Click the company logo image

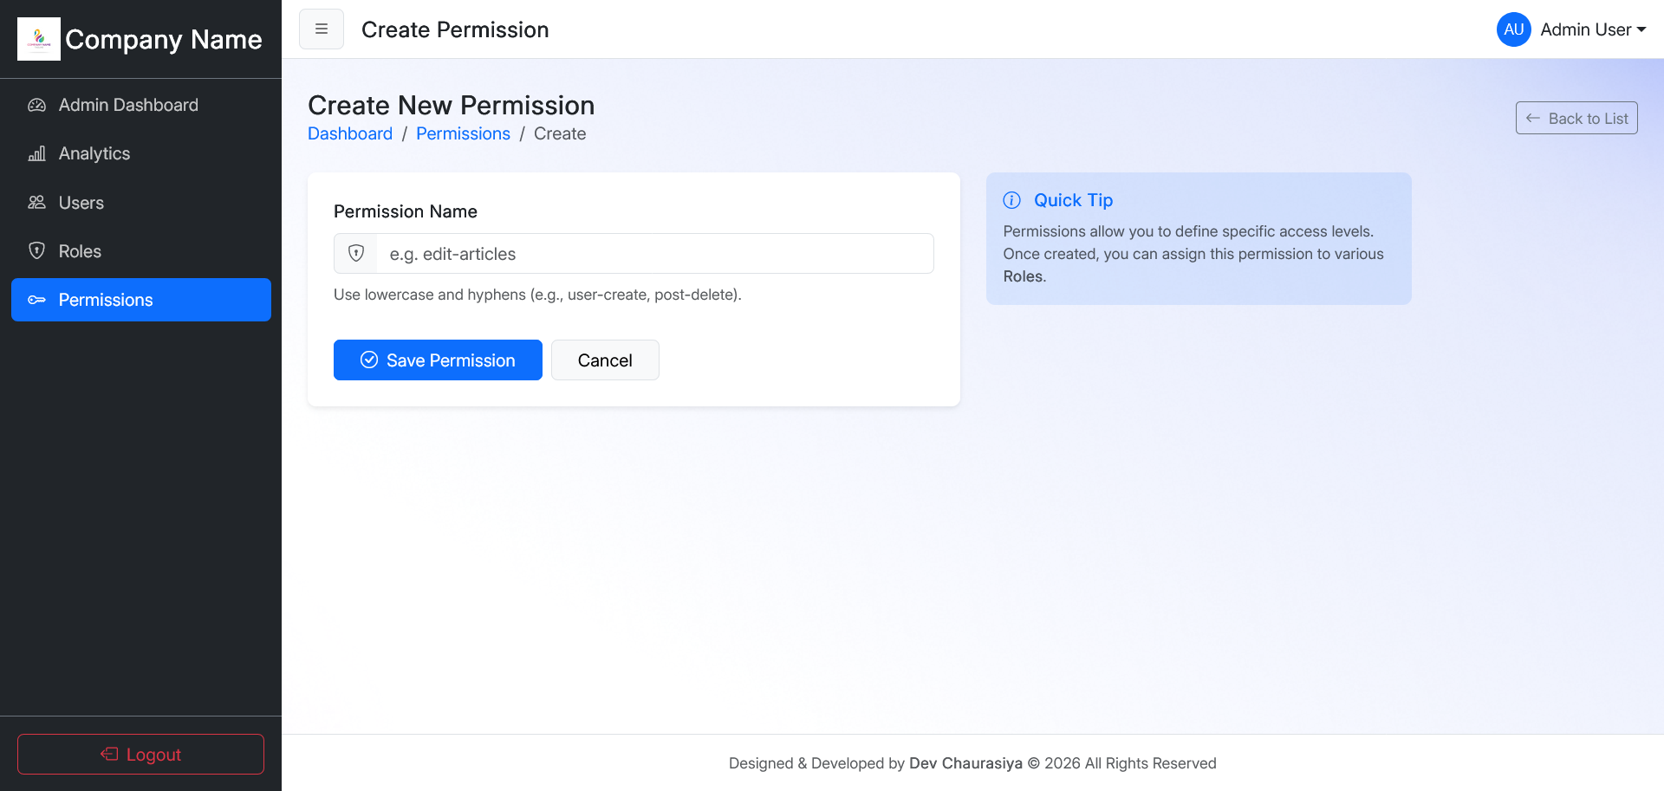(x=39, y=39)
